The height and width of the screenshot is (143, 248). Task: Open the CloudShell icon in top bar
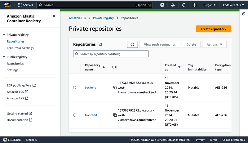click(162, 5)
